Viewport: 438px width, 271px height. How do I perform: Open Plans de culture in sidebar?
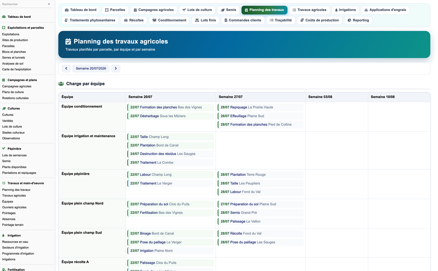pos(13,92)
